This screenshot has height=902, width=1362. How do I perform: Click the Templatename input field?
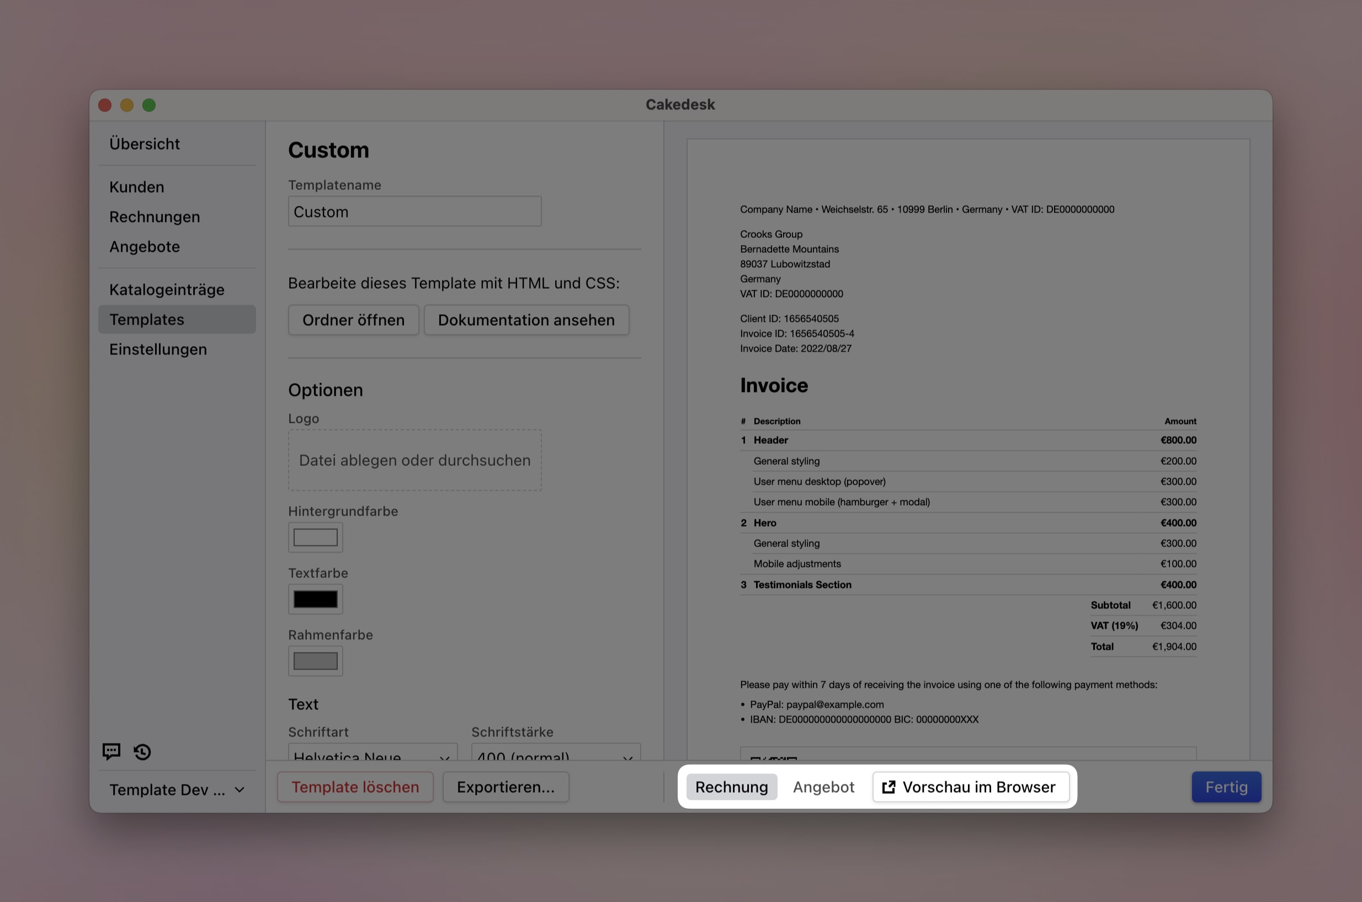tap(414, 211)
